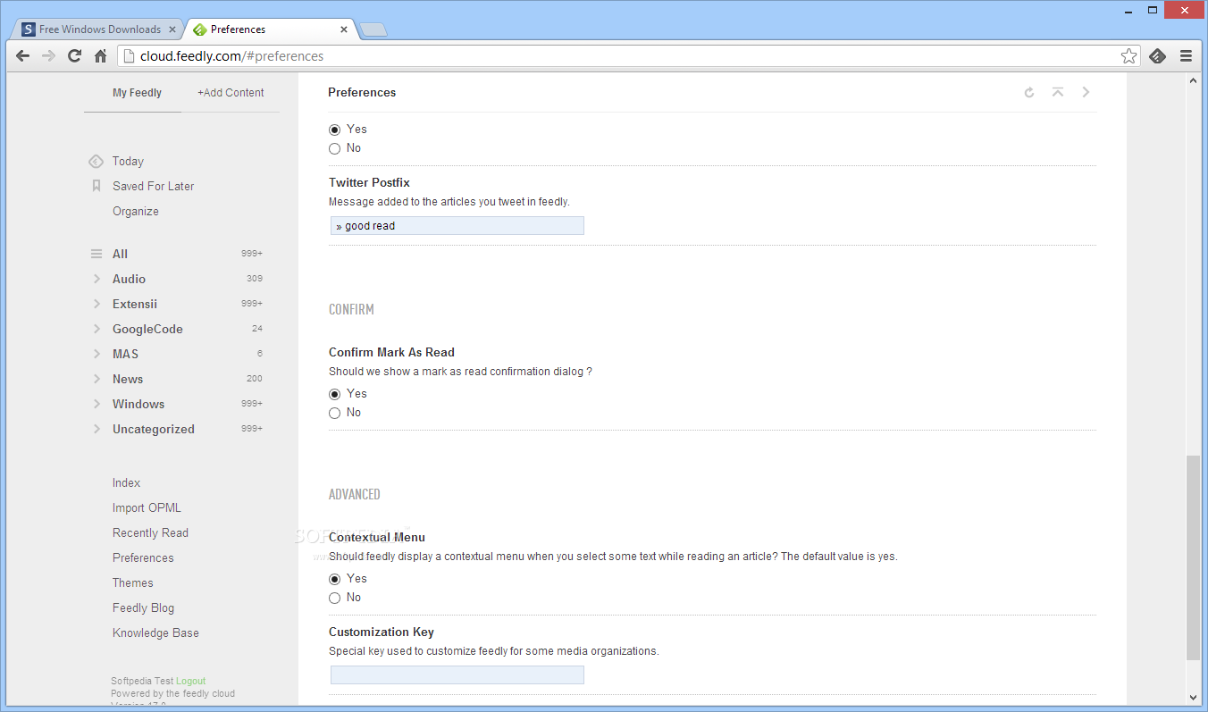Click the jump-to-top arrow icon in Preferences header
The width and height of the screenshot is (1208, 712).
(1058, 92)
